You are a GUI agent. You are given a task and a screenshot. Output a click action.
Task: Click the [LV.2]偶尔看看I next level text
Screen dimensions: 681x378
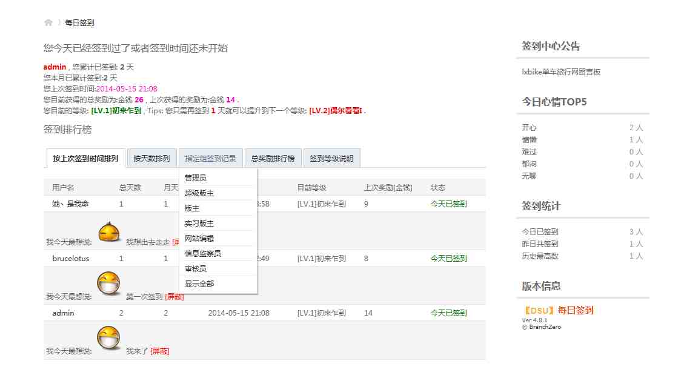[x=335, y=111]
